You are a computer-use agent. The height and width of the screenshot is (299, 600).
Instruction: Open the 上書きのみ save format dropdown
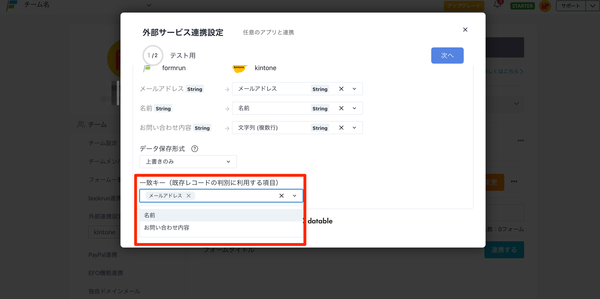188,162
